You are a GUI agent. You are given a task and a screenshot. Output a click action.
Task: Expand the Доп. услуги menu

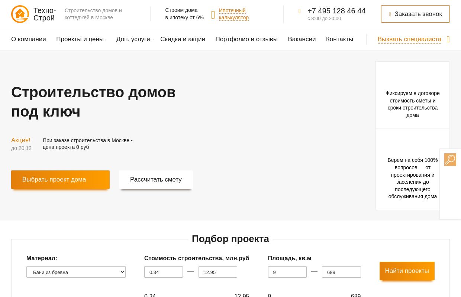click(133, 39)
